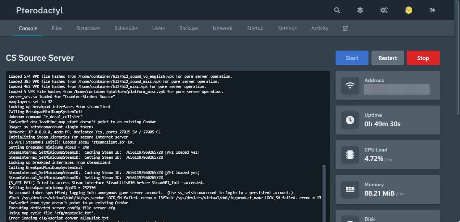This screenshot has height=222, width=460.
Task: View the Activity tab
Action: (x=320, y=28)
